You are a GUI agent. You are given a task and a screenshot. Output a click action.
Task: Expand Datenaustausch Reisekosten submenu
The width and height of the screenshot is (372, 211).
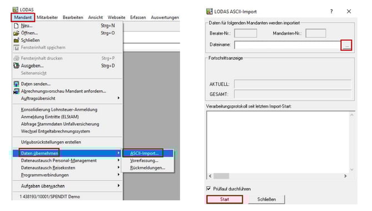67,168
